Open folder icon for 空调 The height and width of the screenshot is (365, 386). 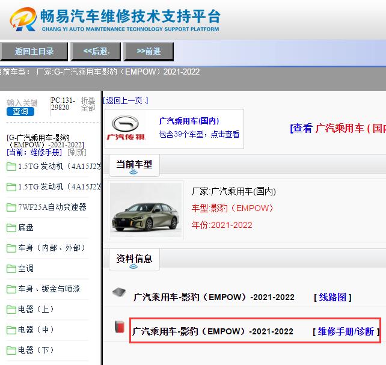pos(11,269)
